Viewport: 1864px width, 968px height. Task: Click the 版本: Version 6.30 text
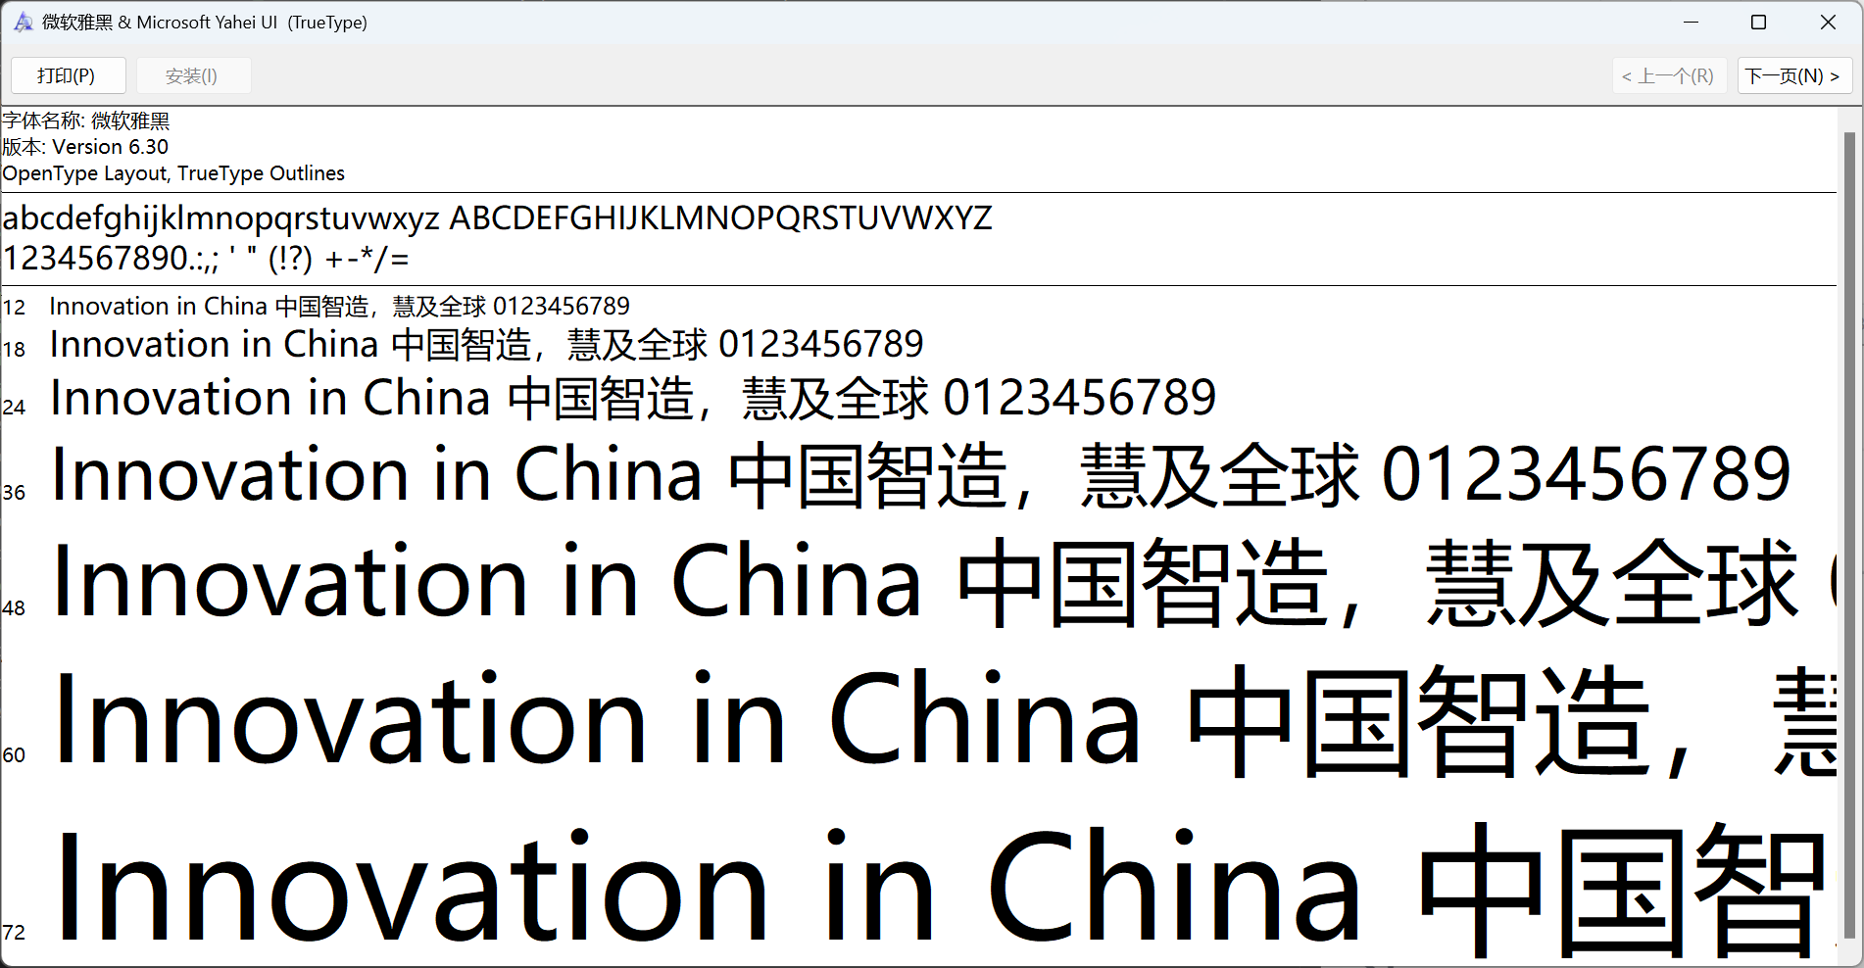[85, 147]
